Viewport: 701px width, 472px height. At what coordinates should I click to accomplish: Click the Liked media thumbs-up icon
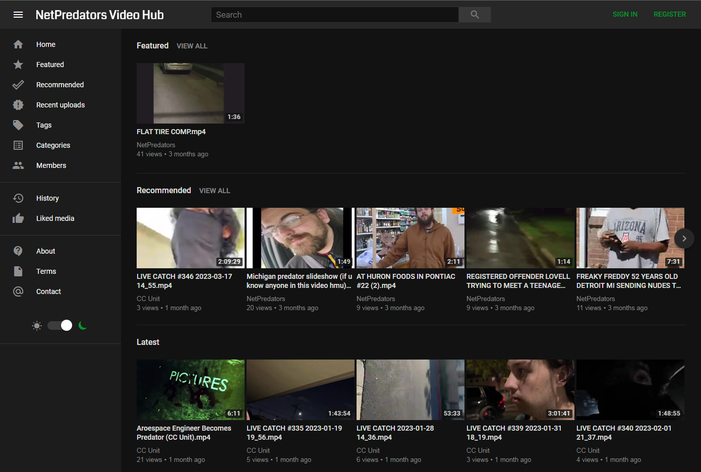pyautogui.click(x=18, y=218)
